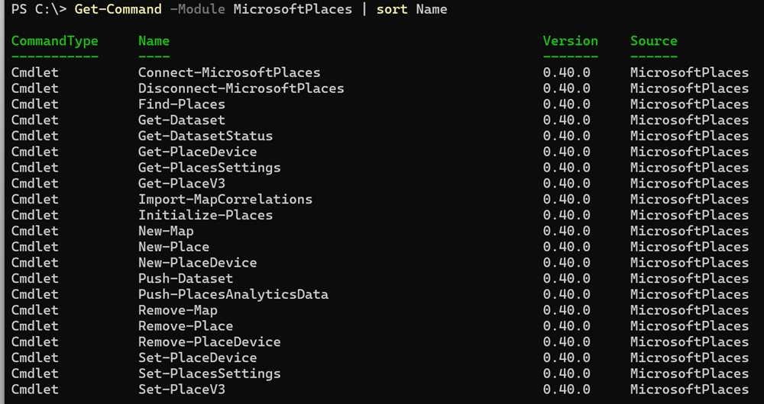Select the Disconnect-MicrosoftPlaces entry
The height and width of the screenshot is (404, 764).
[241, 88]
